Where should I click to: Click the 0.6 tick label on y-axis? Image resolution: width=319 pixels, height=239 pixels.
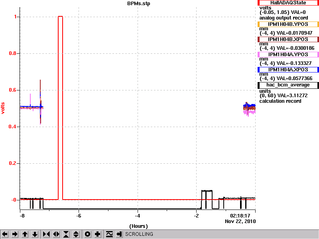pyautogui.click(x=13, y=90)
